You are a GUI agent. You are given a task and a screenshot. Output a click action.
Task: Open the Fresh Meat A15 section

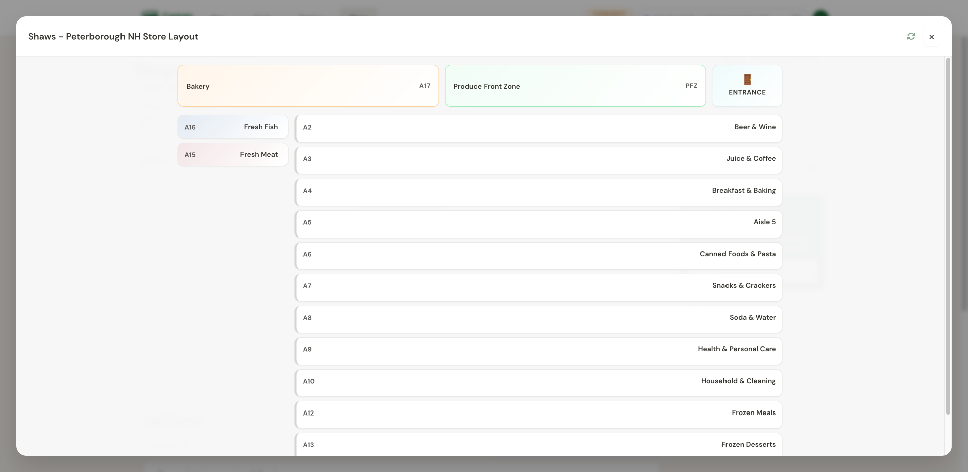[233, 155]
